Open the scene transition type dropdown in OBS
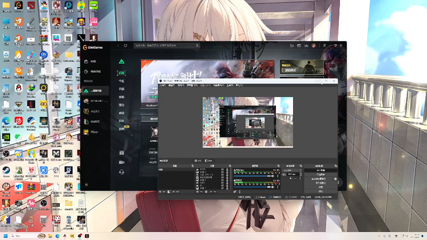The height and width of the screenshot is (240, 427). (x=292, y=170)
